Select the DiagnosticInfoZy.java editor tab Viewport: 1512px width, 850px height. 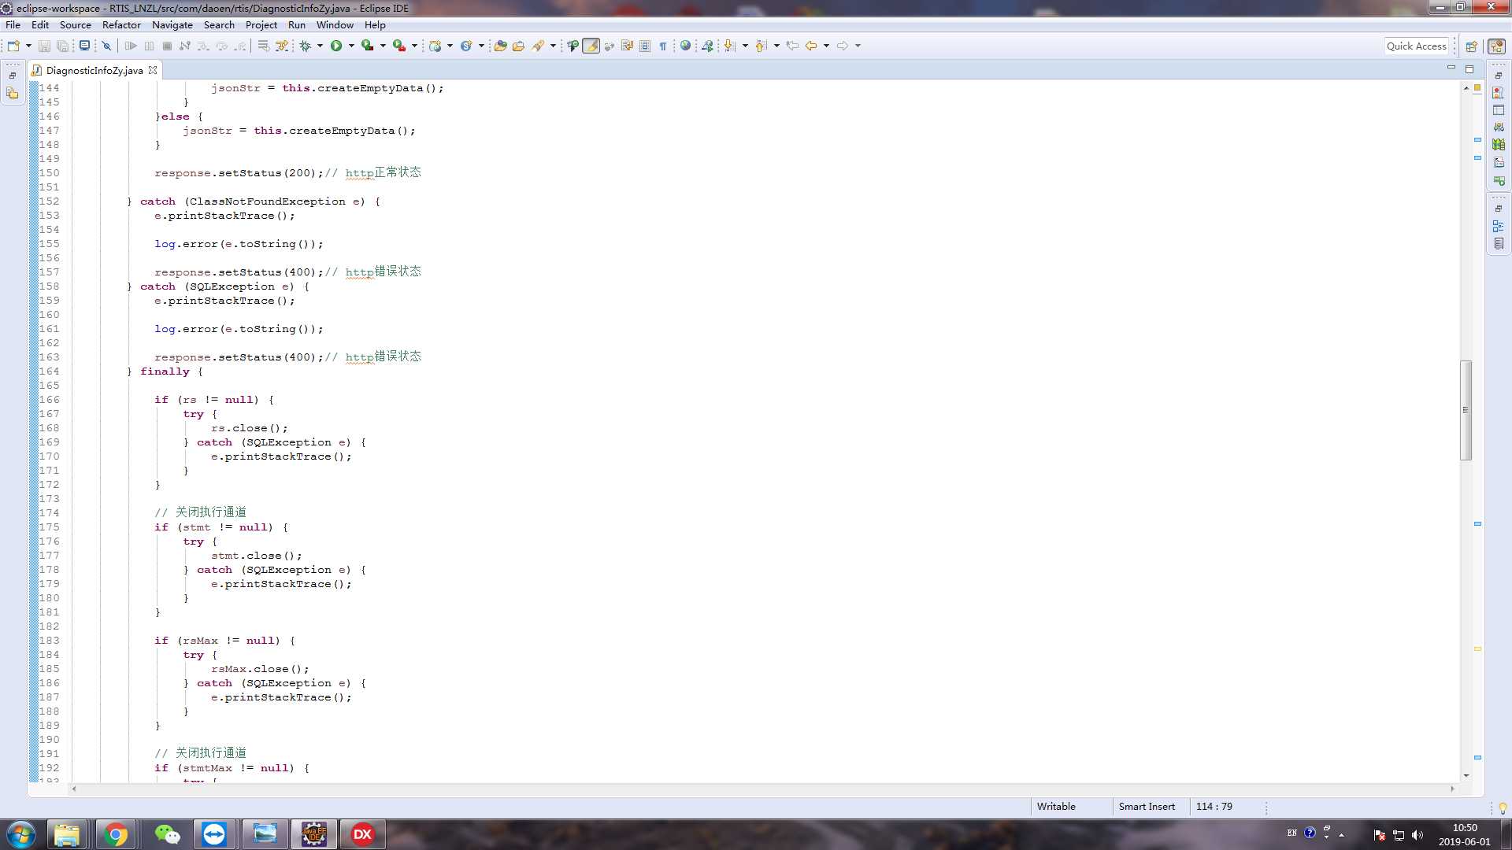tap(94, 70)
